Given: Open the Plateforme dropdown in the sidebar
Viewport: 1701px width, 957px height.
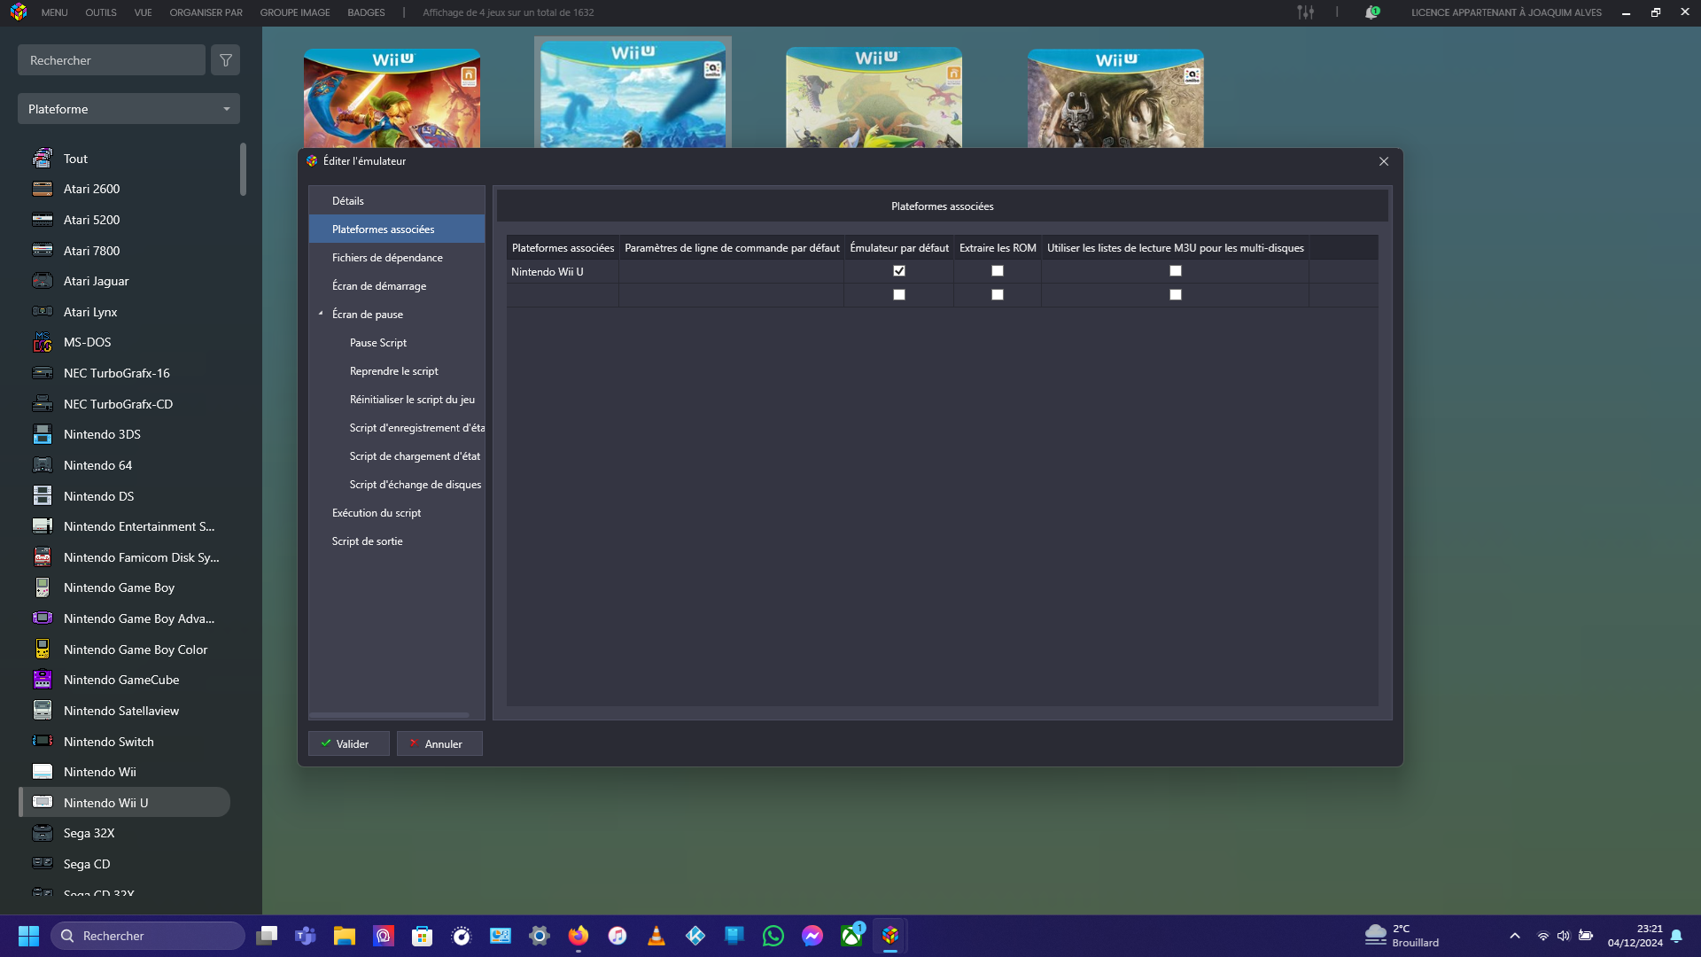Looking at the screenshot, I should click(128, 109).
